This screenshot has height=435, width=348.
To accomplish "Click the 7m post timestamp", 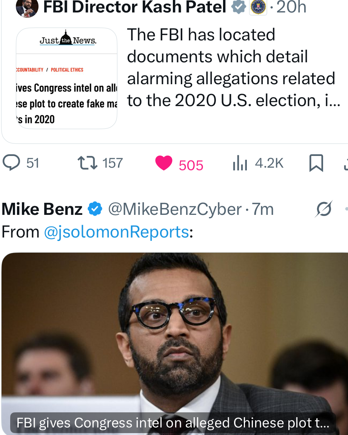I will pos(263,209).
